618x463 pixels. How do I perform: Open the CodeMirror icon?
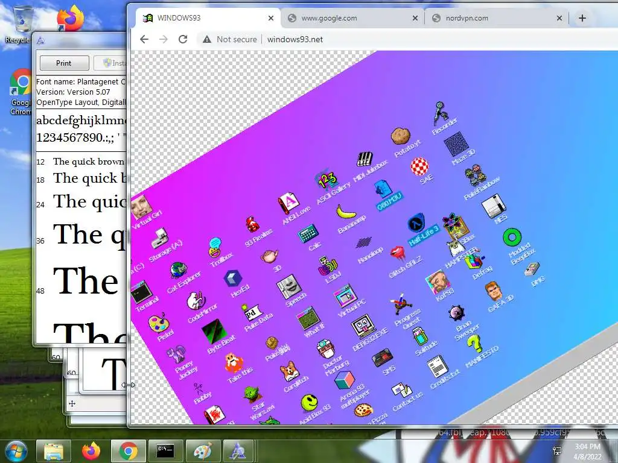pyautogui.click(x=196, y=301)
